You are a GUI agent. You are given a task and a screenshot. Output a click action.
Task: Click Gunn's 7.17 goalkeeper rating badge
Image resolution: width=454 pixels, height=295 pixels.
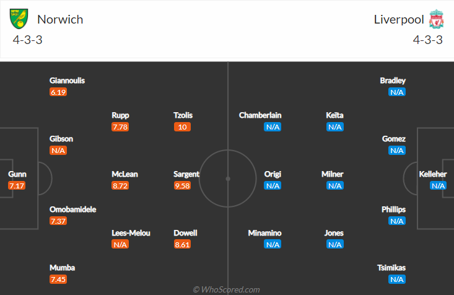pyautogui.click(x=17, y=185)
